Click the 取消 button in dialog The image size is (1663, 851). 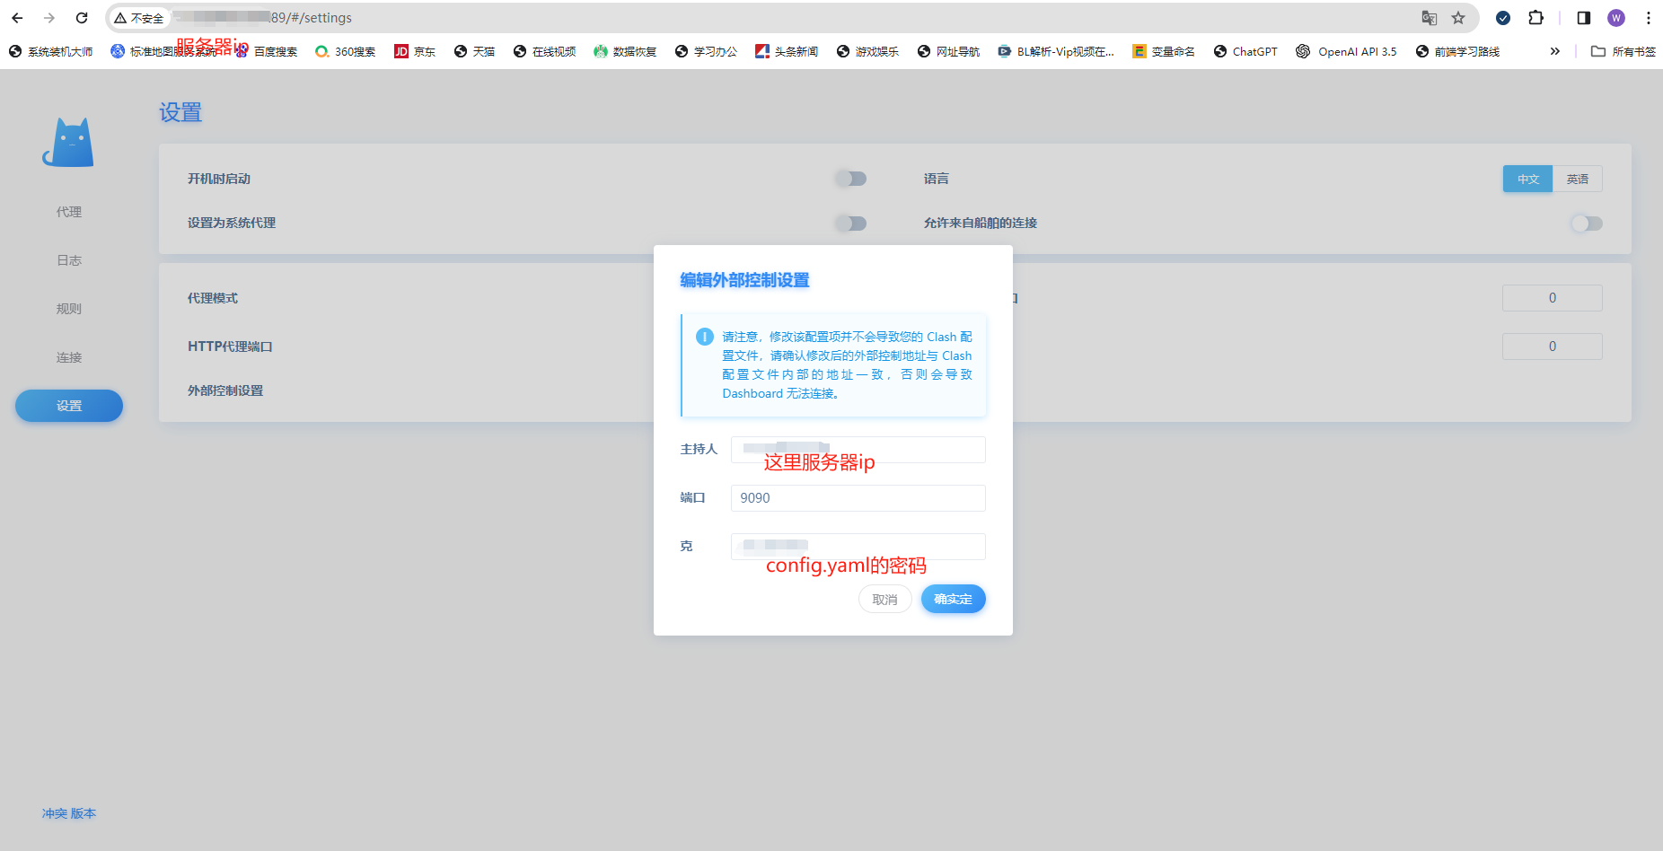(884, 600)
